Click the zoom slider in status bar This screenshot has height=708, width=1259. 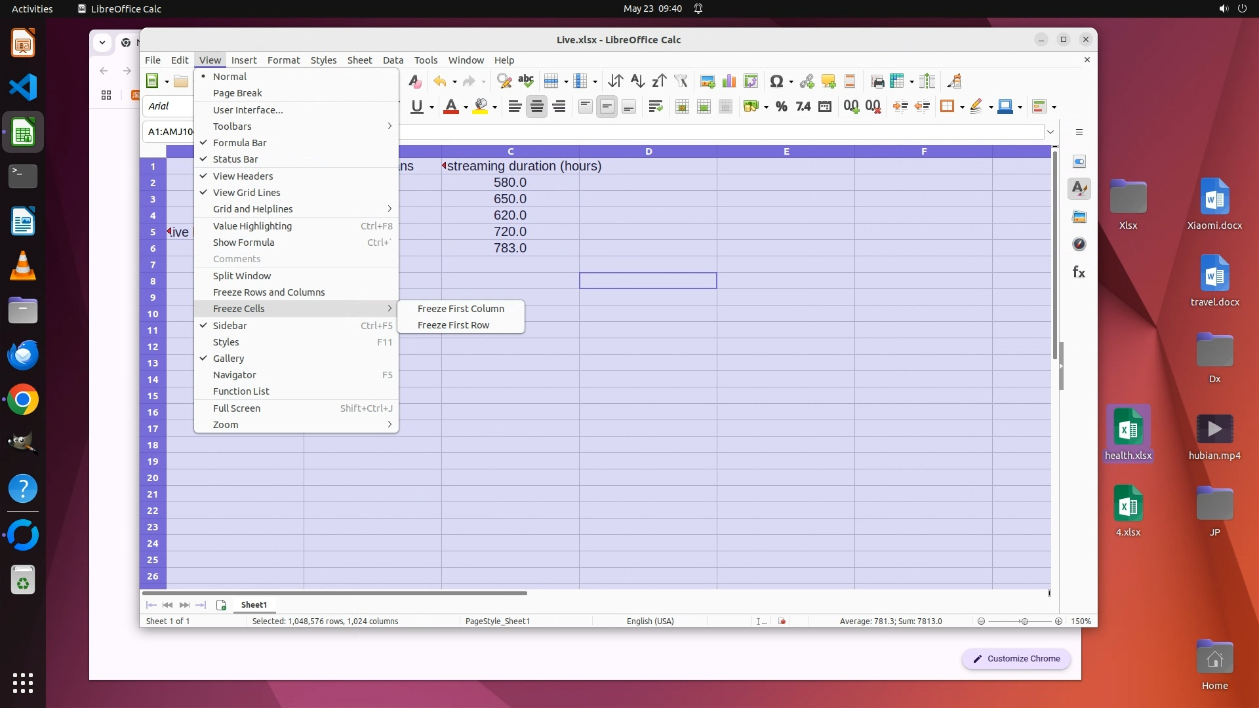click(1024, 621)
